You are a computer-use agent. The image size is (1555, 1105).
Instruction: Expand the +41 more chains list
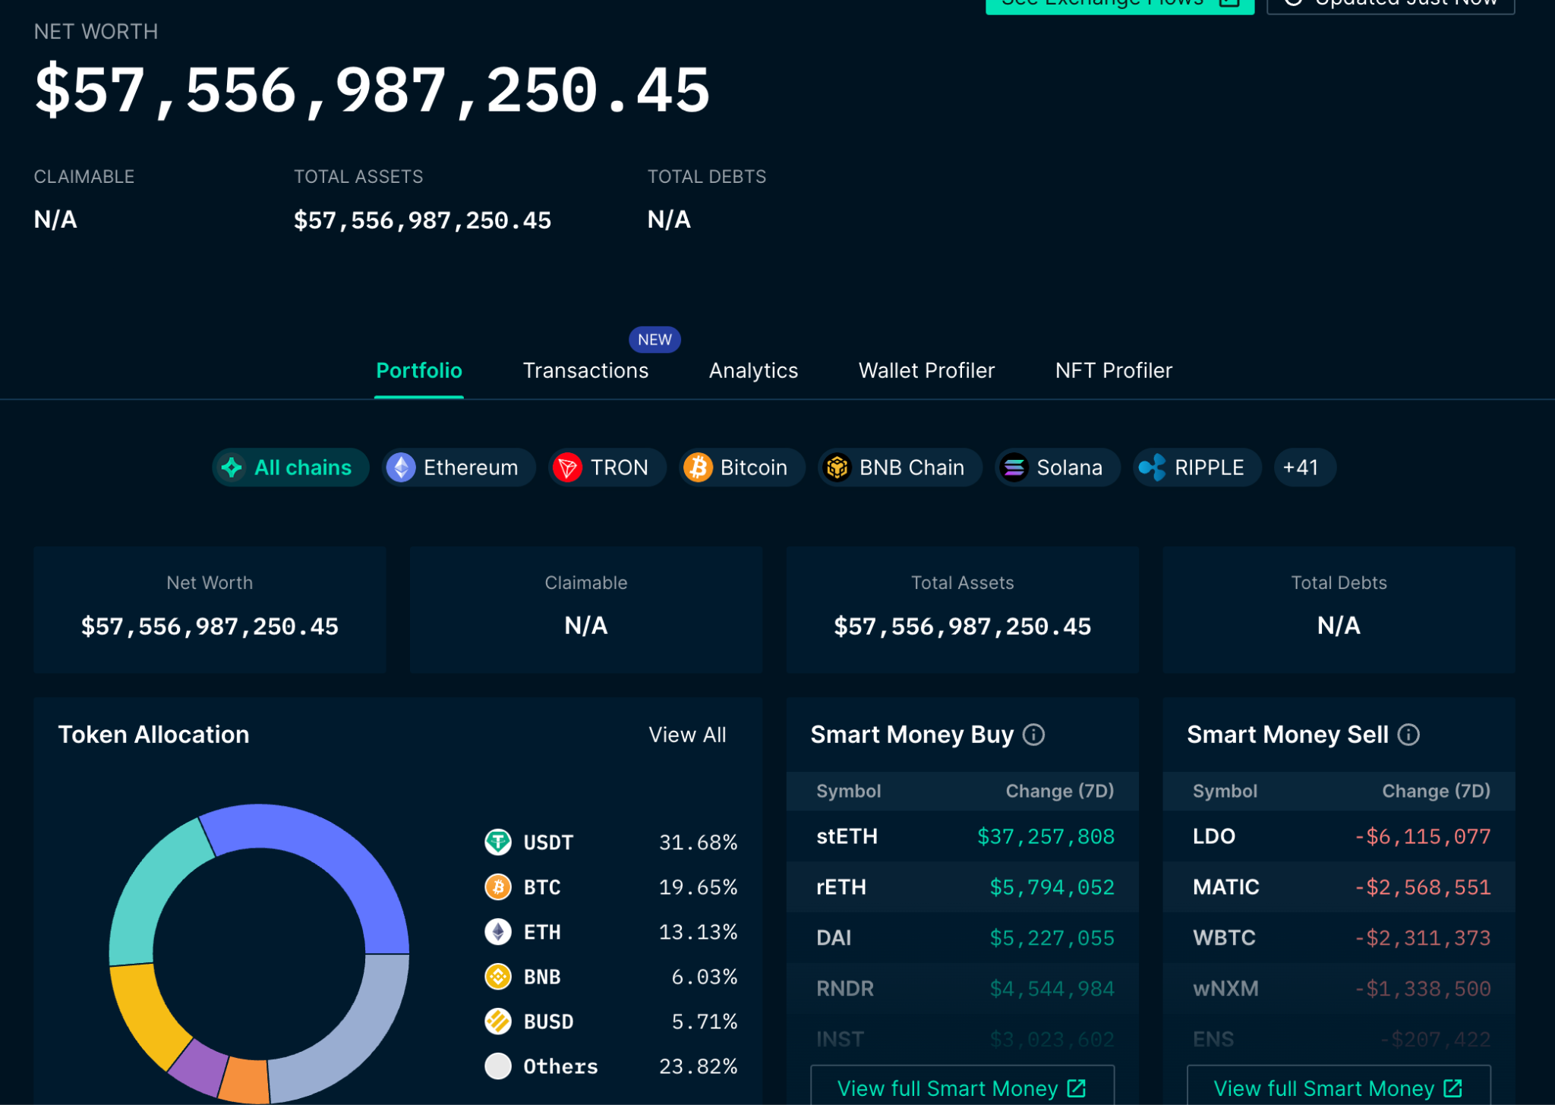tap(1304, 467)
